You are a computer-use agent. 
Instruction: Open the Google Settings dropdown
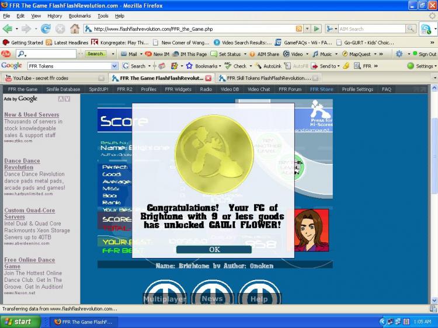pos(436,66)
